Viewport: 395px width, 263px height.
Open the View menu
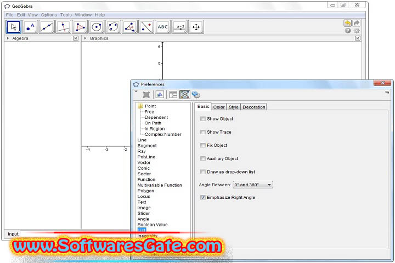pyautogui.click(x=33, y=15)
